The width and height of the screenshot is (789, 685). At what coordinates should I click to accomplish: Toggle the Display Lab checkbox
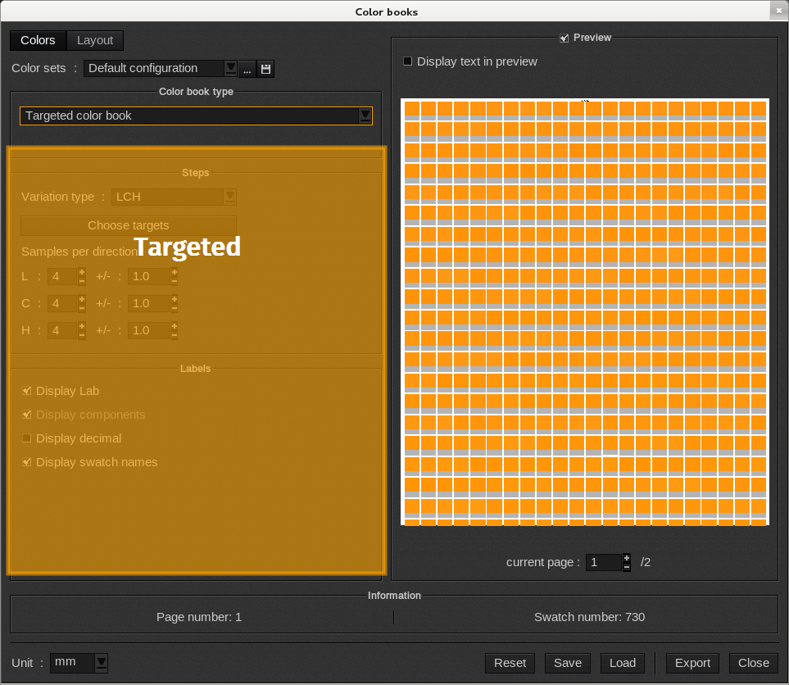point(26,391)
